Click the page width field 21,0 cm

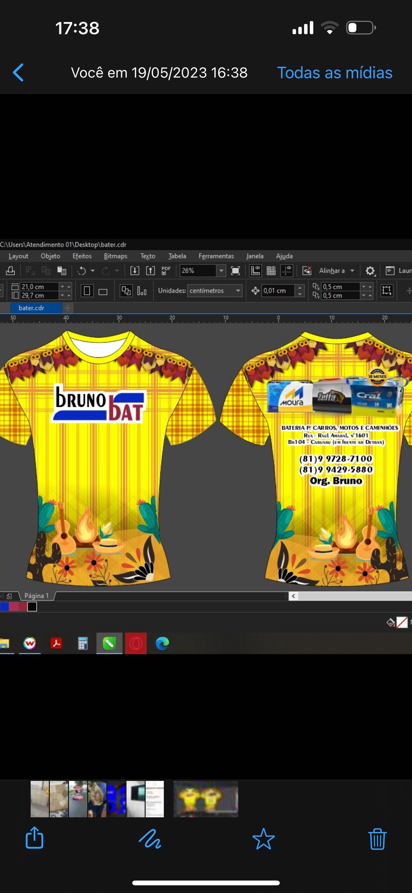point(40,287)
